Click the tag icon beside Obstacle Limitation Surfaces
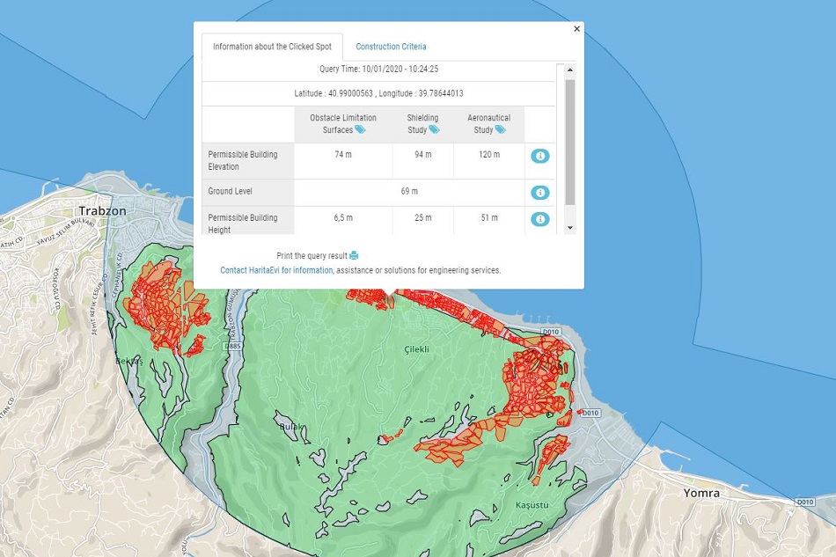Image resolution: width=836 pixels, height=557 pixels. pos(360,130)
